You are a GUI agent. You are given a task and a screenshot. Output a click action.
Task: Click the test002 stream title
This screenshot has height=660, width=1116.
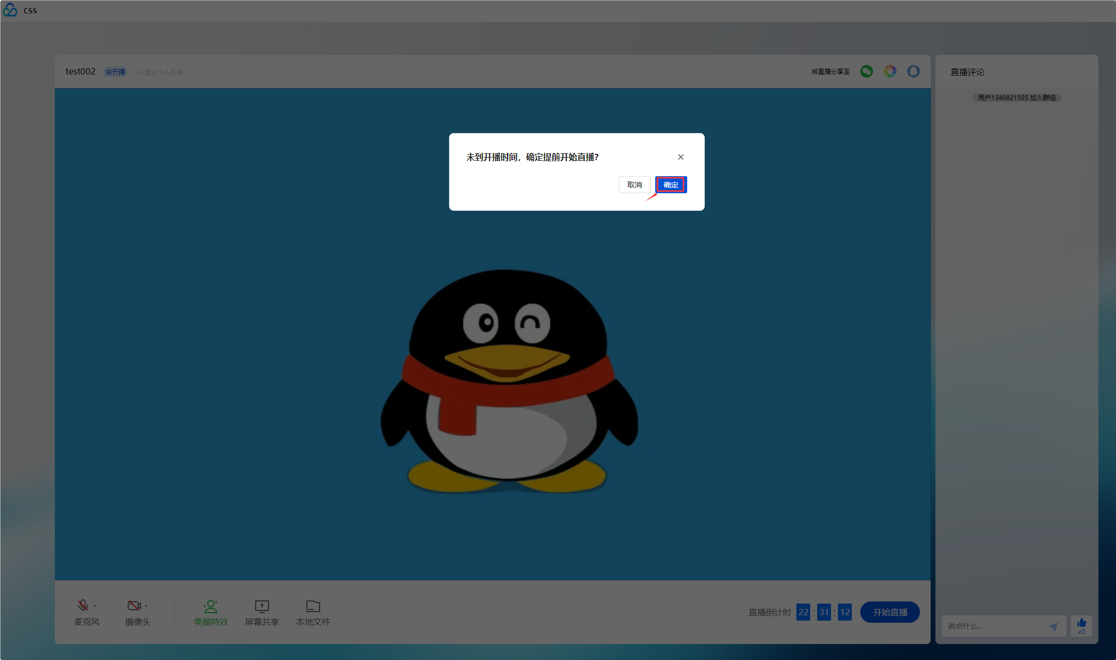[80, 71]
